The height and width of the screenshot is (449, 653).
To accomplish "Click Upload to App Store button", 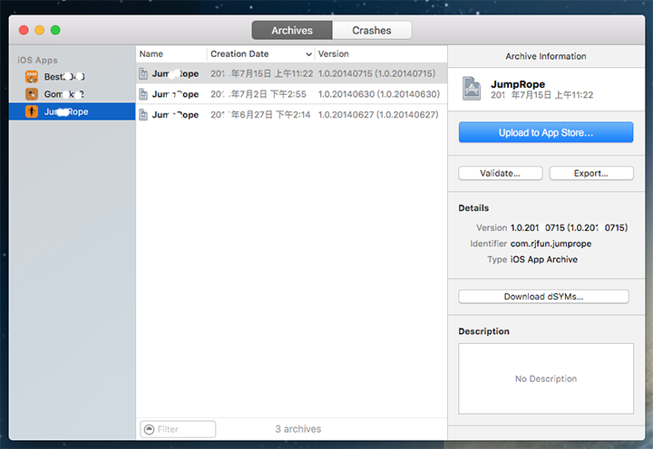I will pyautogui.click(x=546, y=133).
